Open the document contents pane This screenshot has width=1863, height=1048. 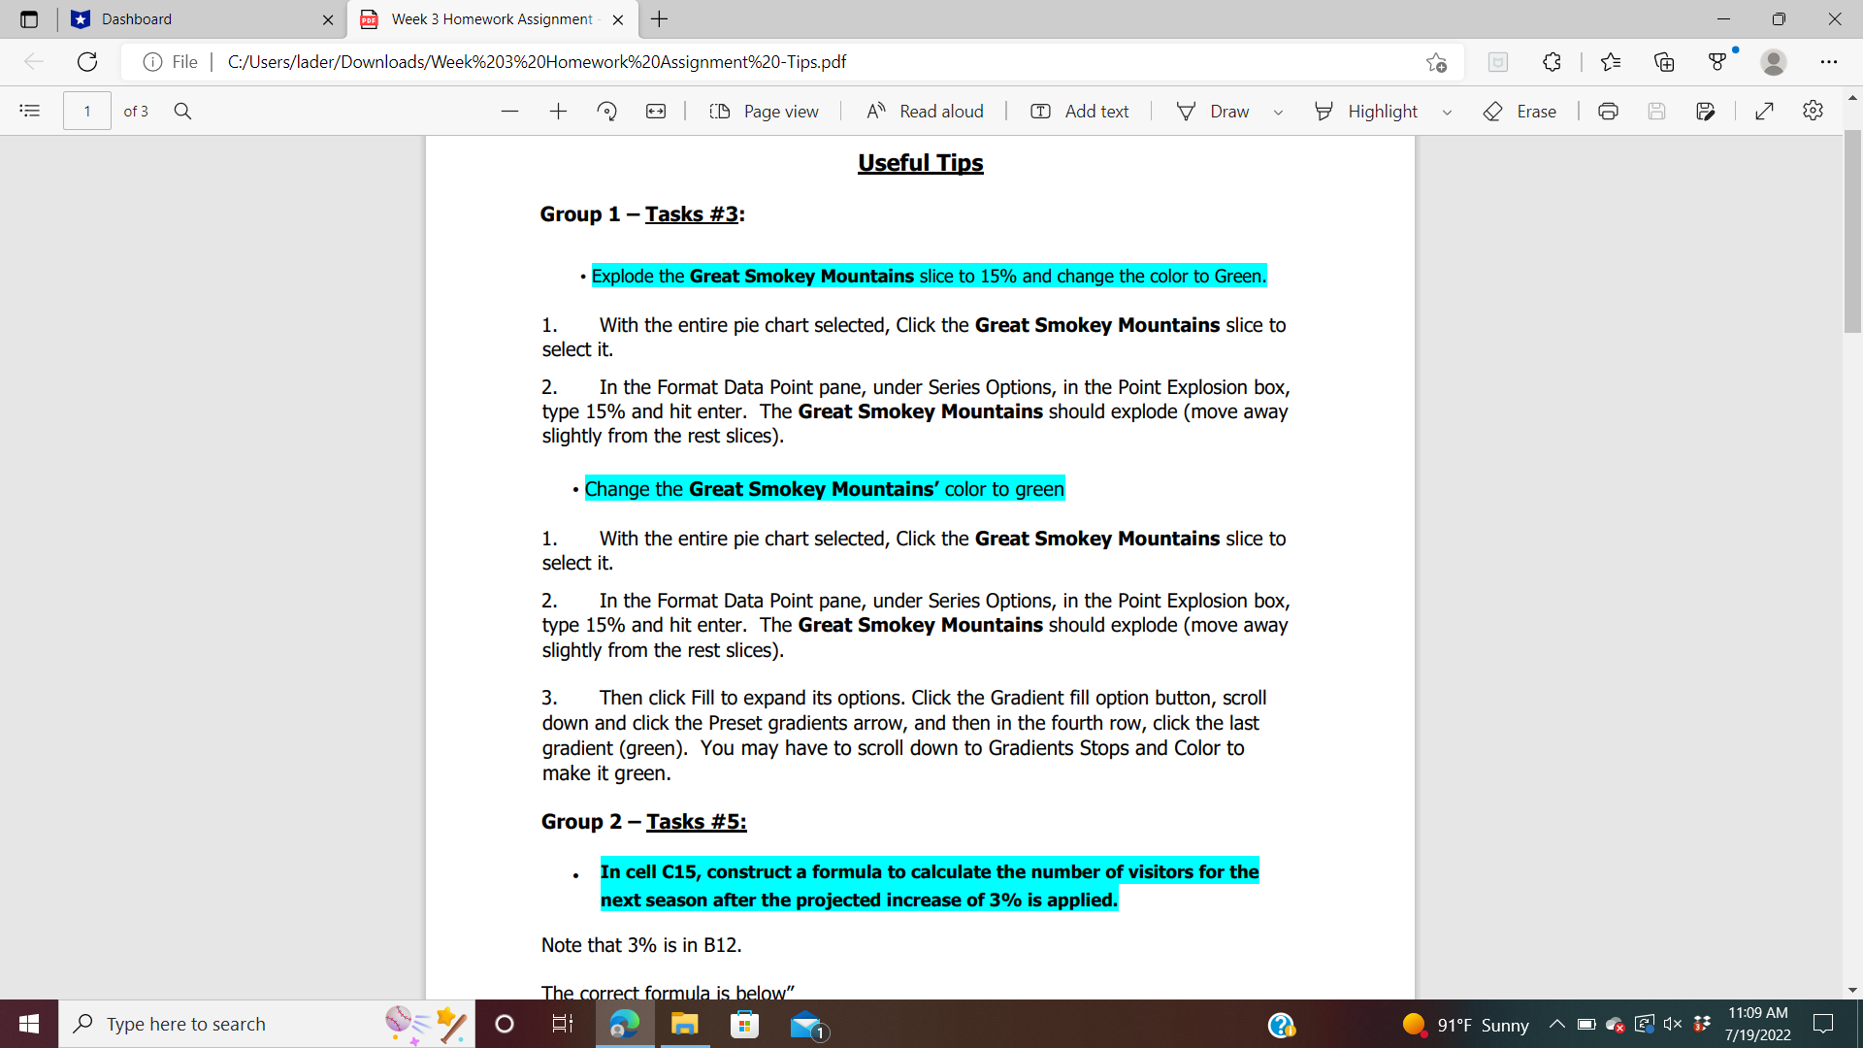coord(29,111)
